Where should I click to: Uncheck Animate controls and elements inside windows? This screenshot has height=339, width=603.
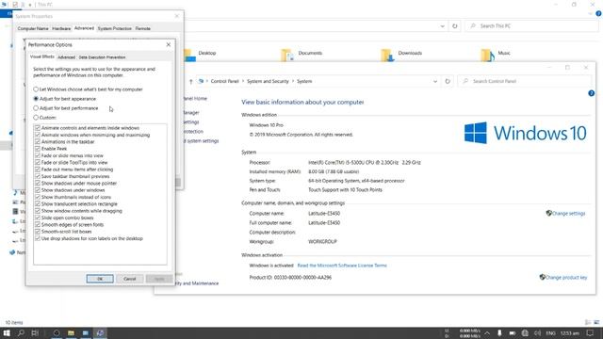click(38, 128)
